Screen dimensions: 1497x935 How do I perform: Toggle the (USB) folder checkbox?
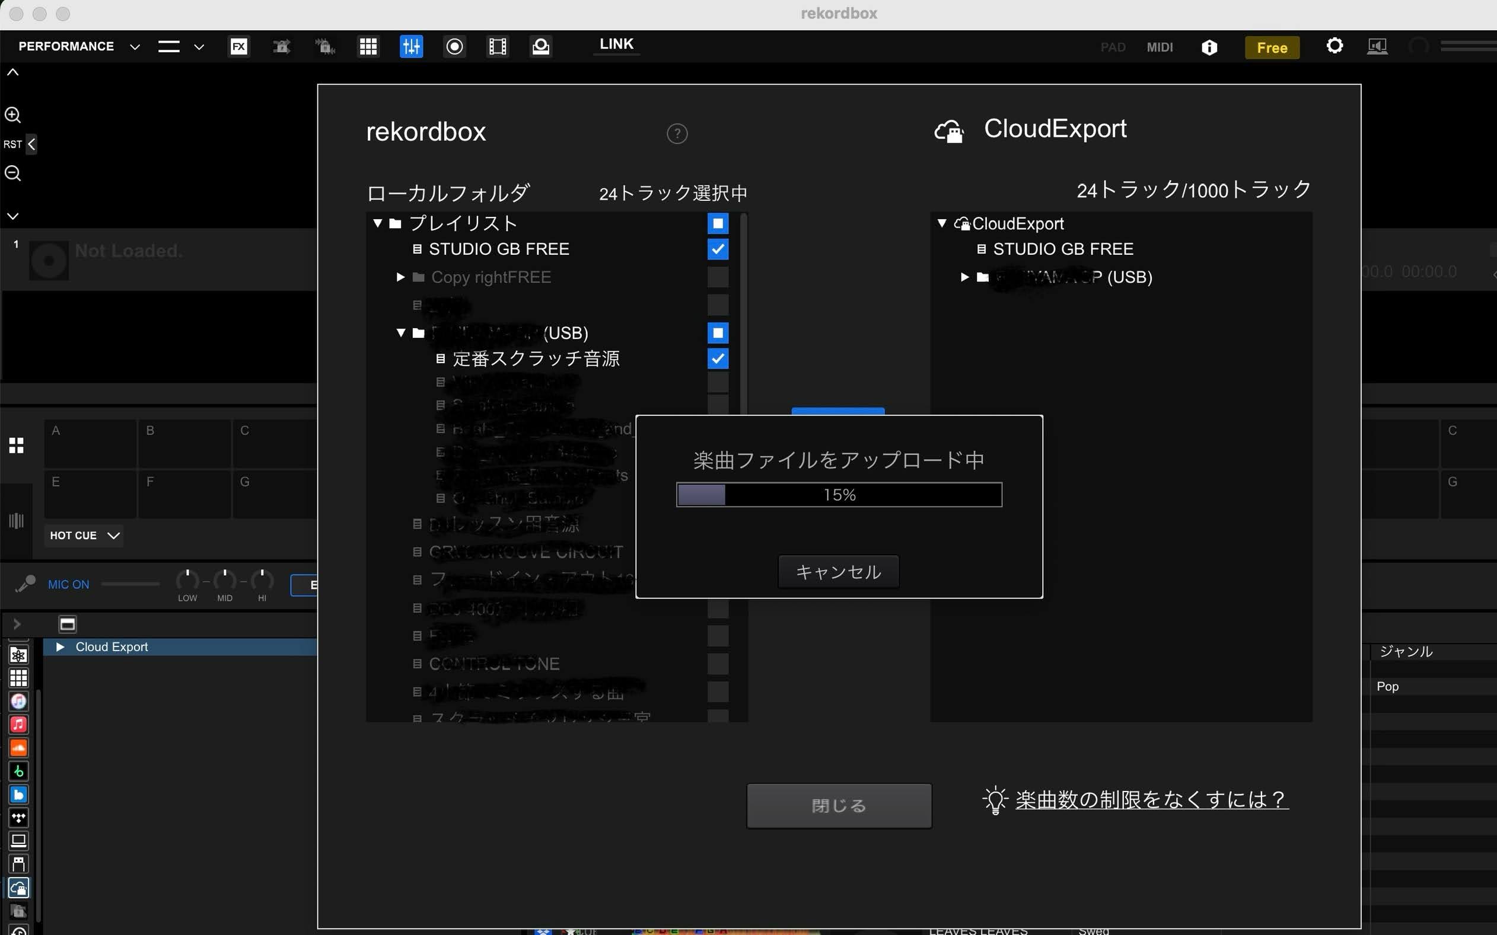click(718, 332)
